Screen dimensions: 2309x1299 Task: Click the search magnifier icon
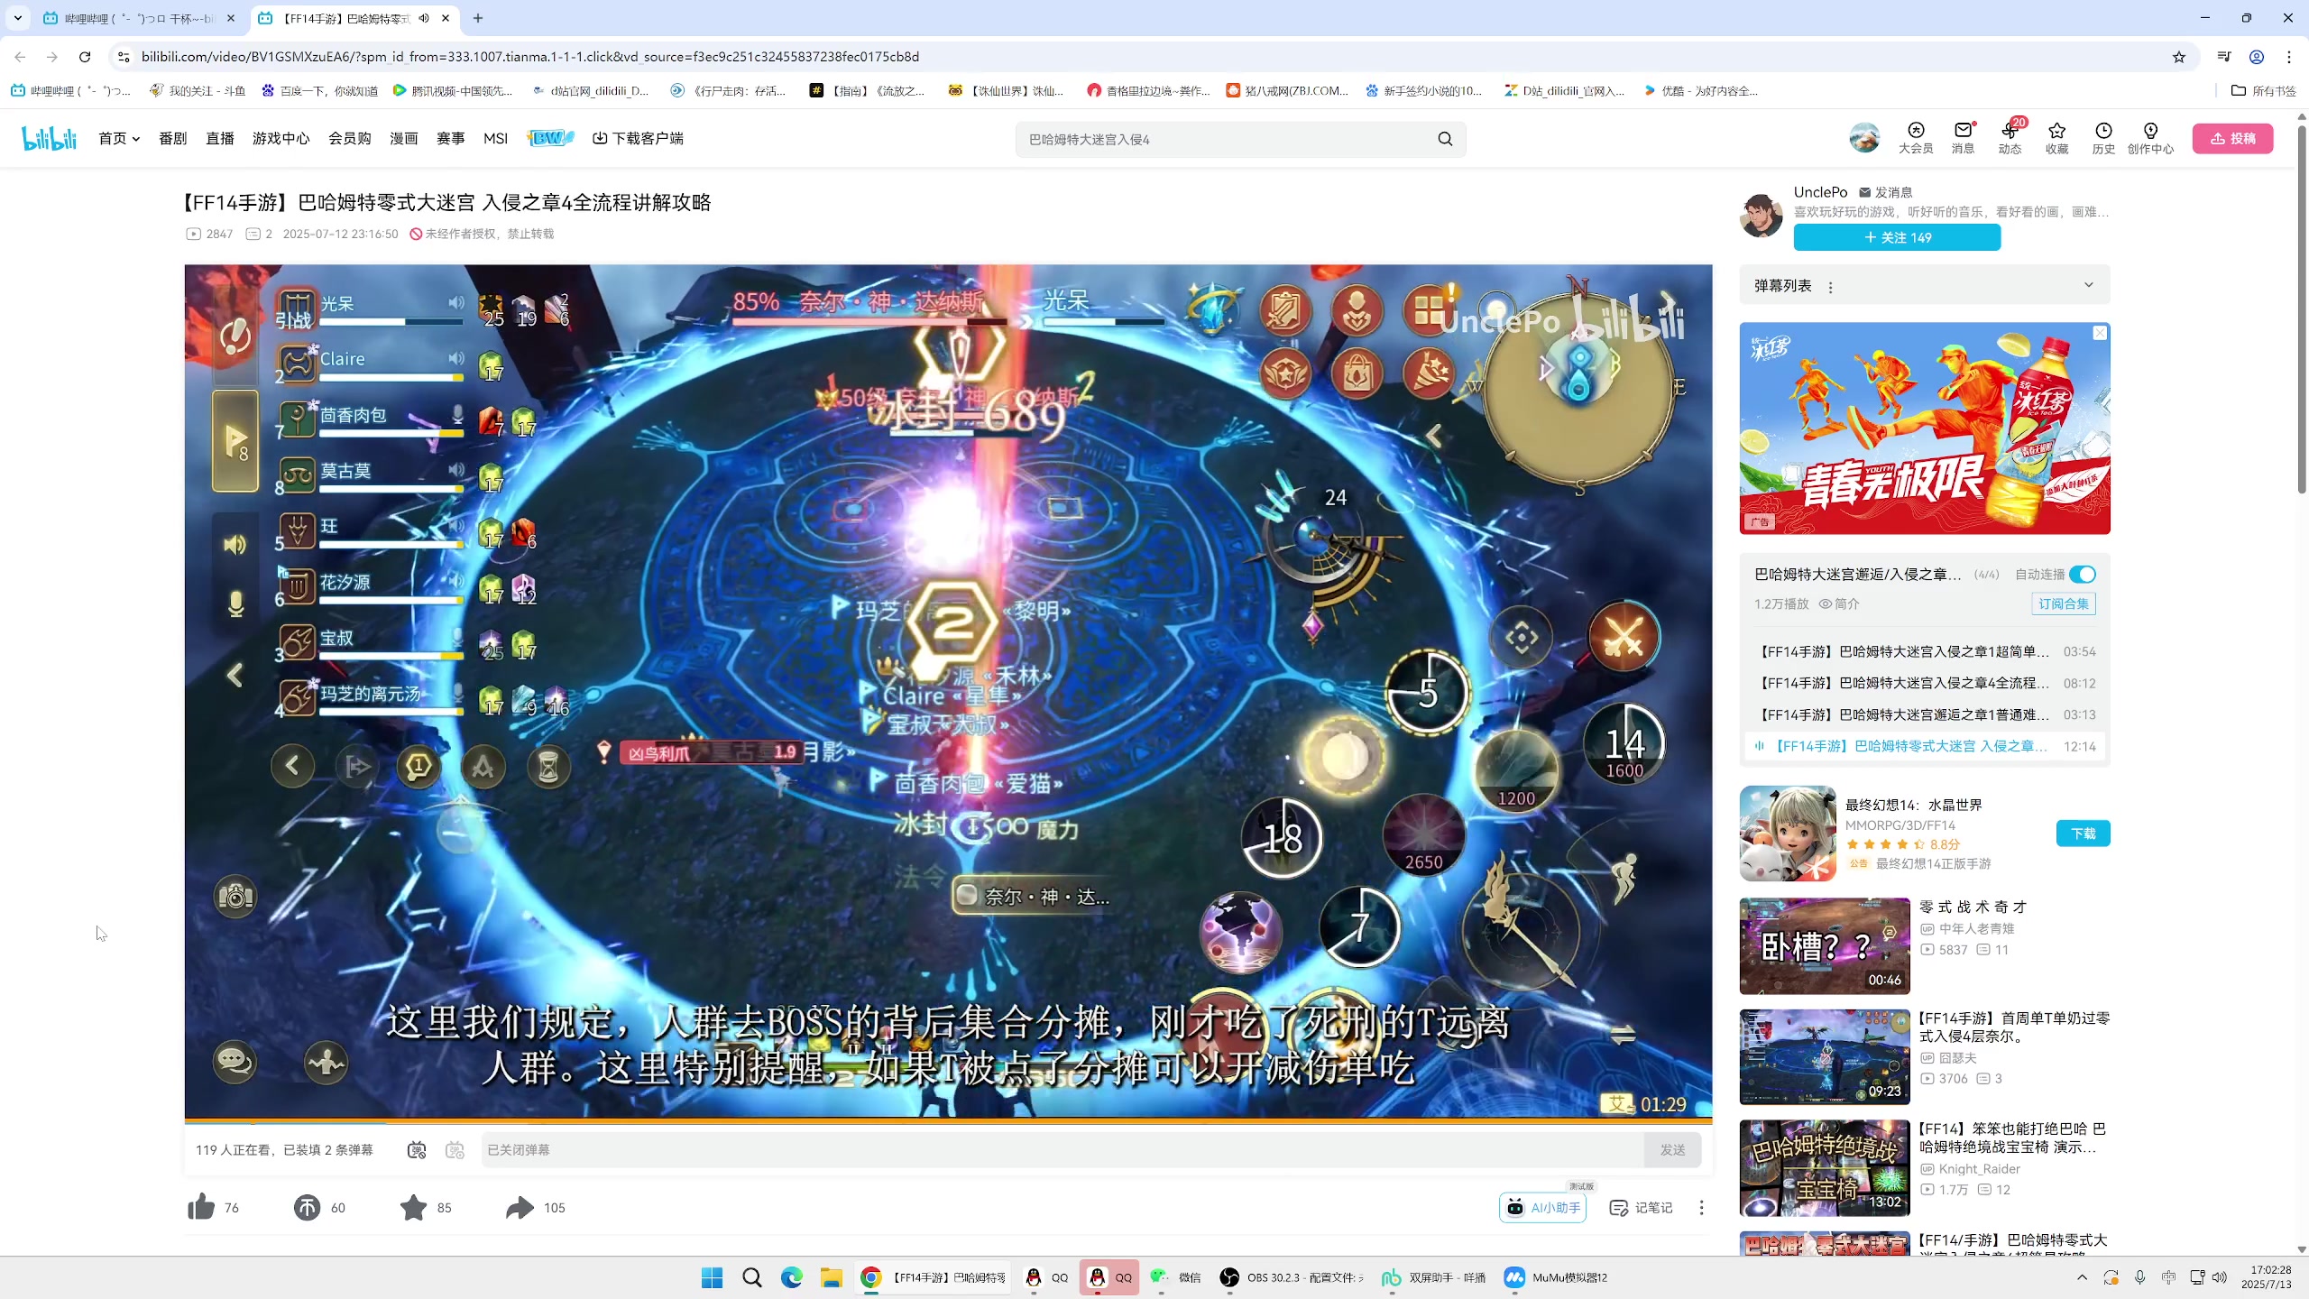[x=1445, y=139]
